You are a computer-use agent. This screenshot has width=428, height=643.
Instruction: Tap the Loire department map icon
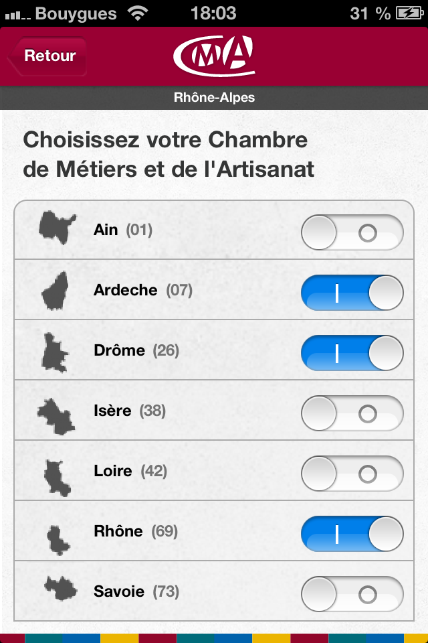coord(56,476)
